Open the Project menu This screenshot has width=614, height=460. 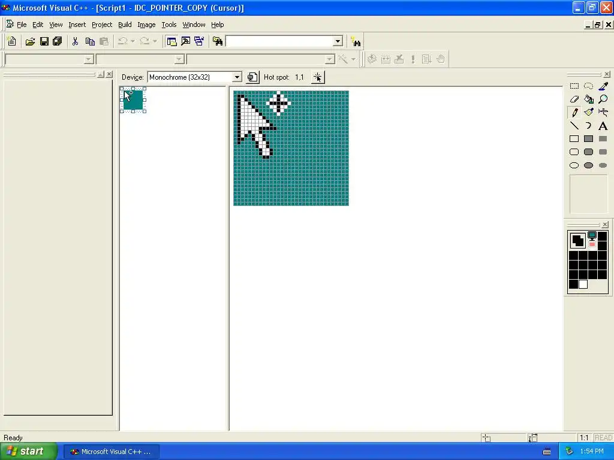[102, 25]
